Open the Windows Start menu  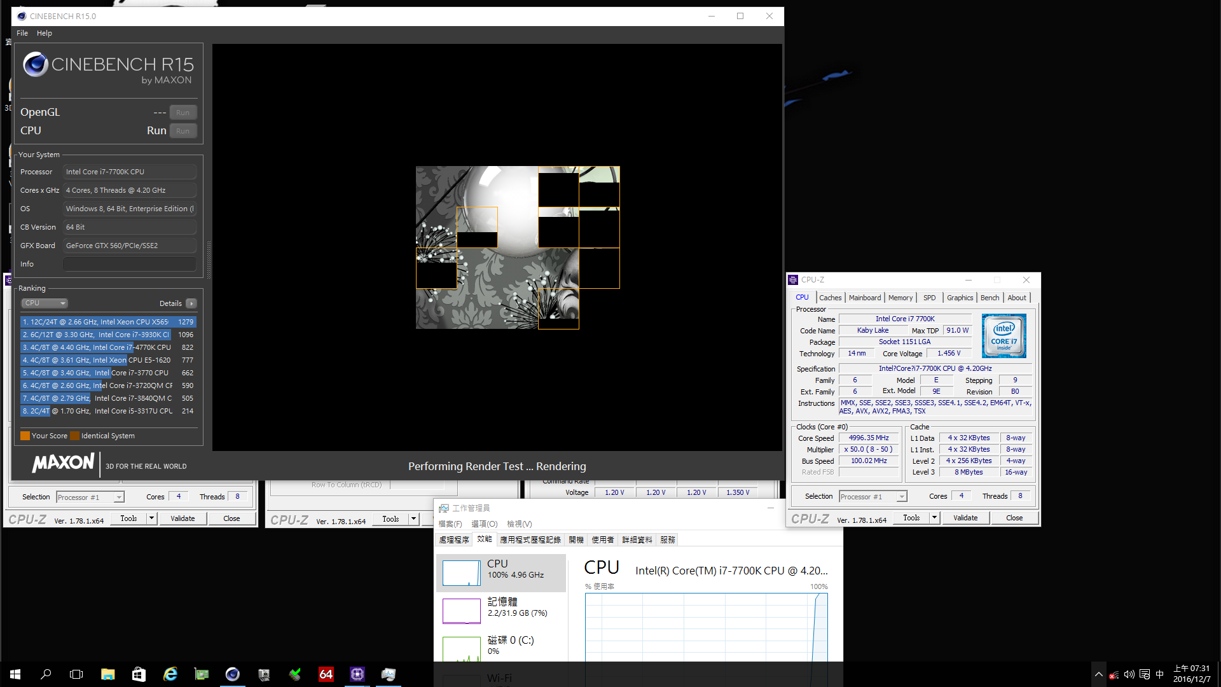15,674
